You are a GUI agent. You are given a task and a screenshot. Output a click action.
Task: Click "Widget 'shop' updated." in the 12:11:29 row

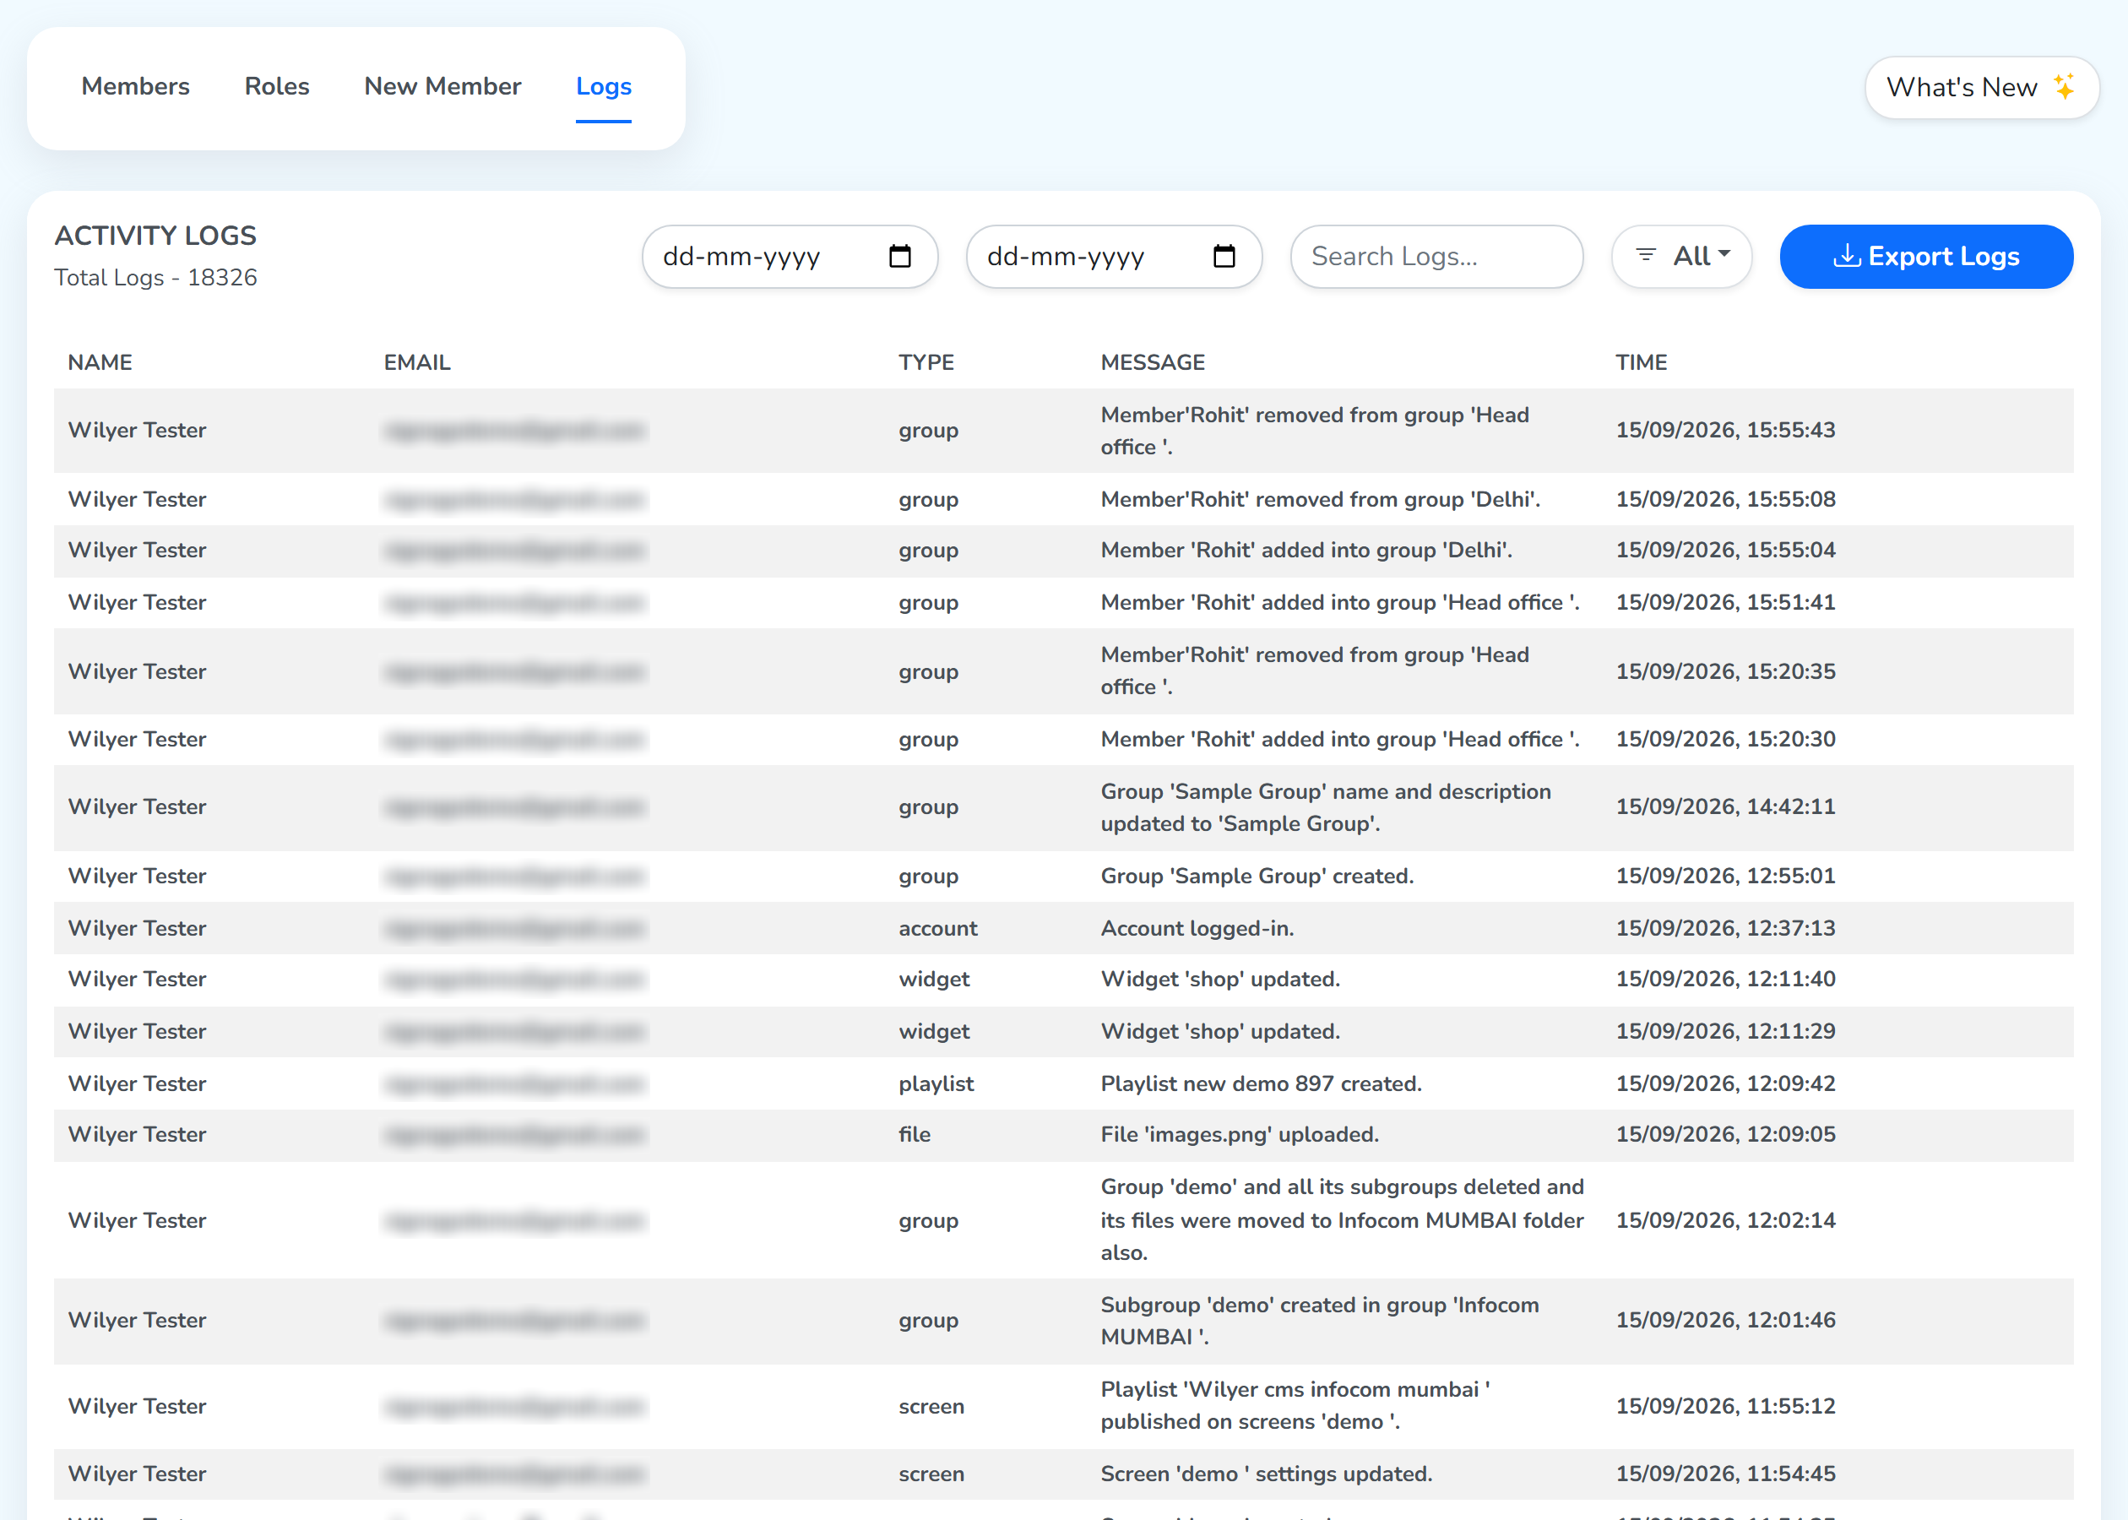tap(1220, 1031)
